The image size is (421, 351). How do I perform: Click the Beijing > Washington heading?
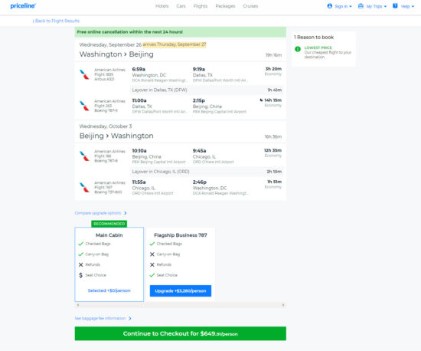pos(116,136)
